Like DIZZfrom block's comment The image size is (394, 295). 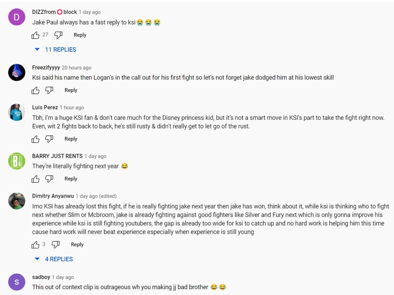pos(36,35)
